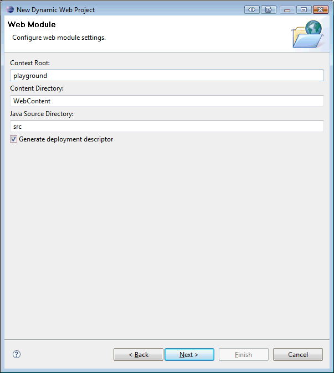Close the dialog with the X button
This screenshot has height=373, width=334.
click(x=321, y=10)
